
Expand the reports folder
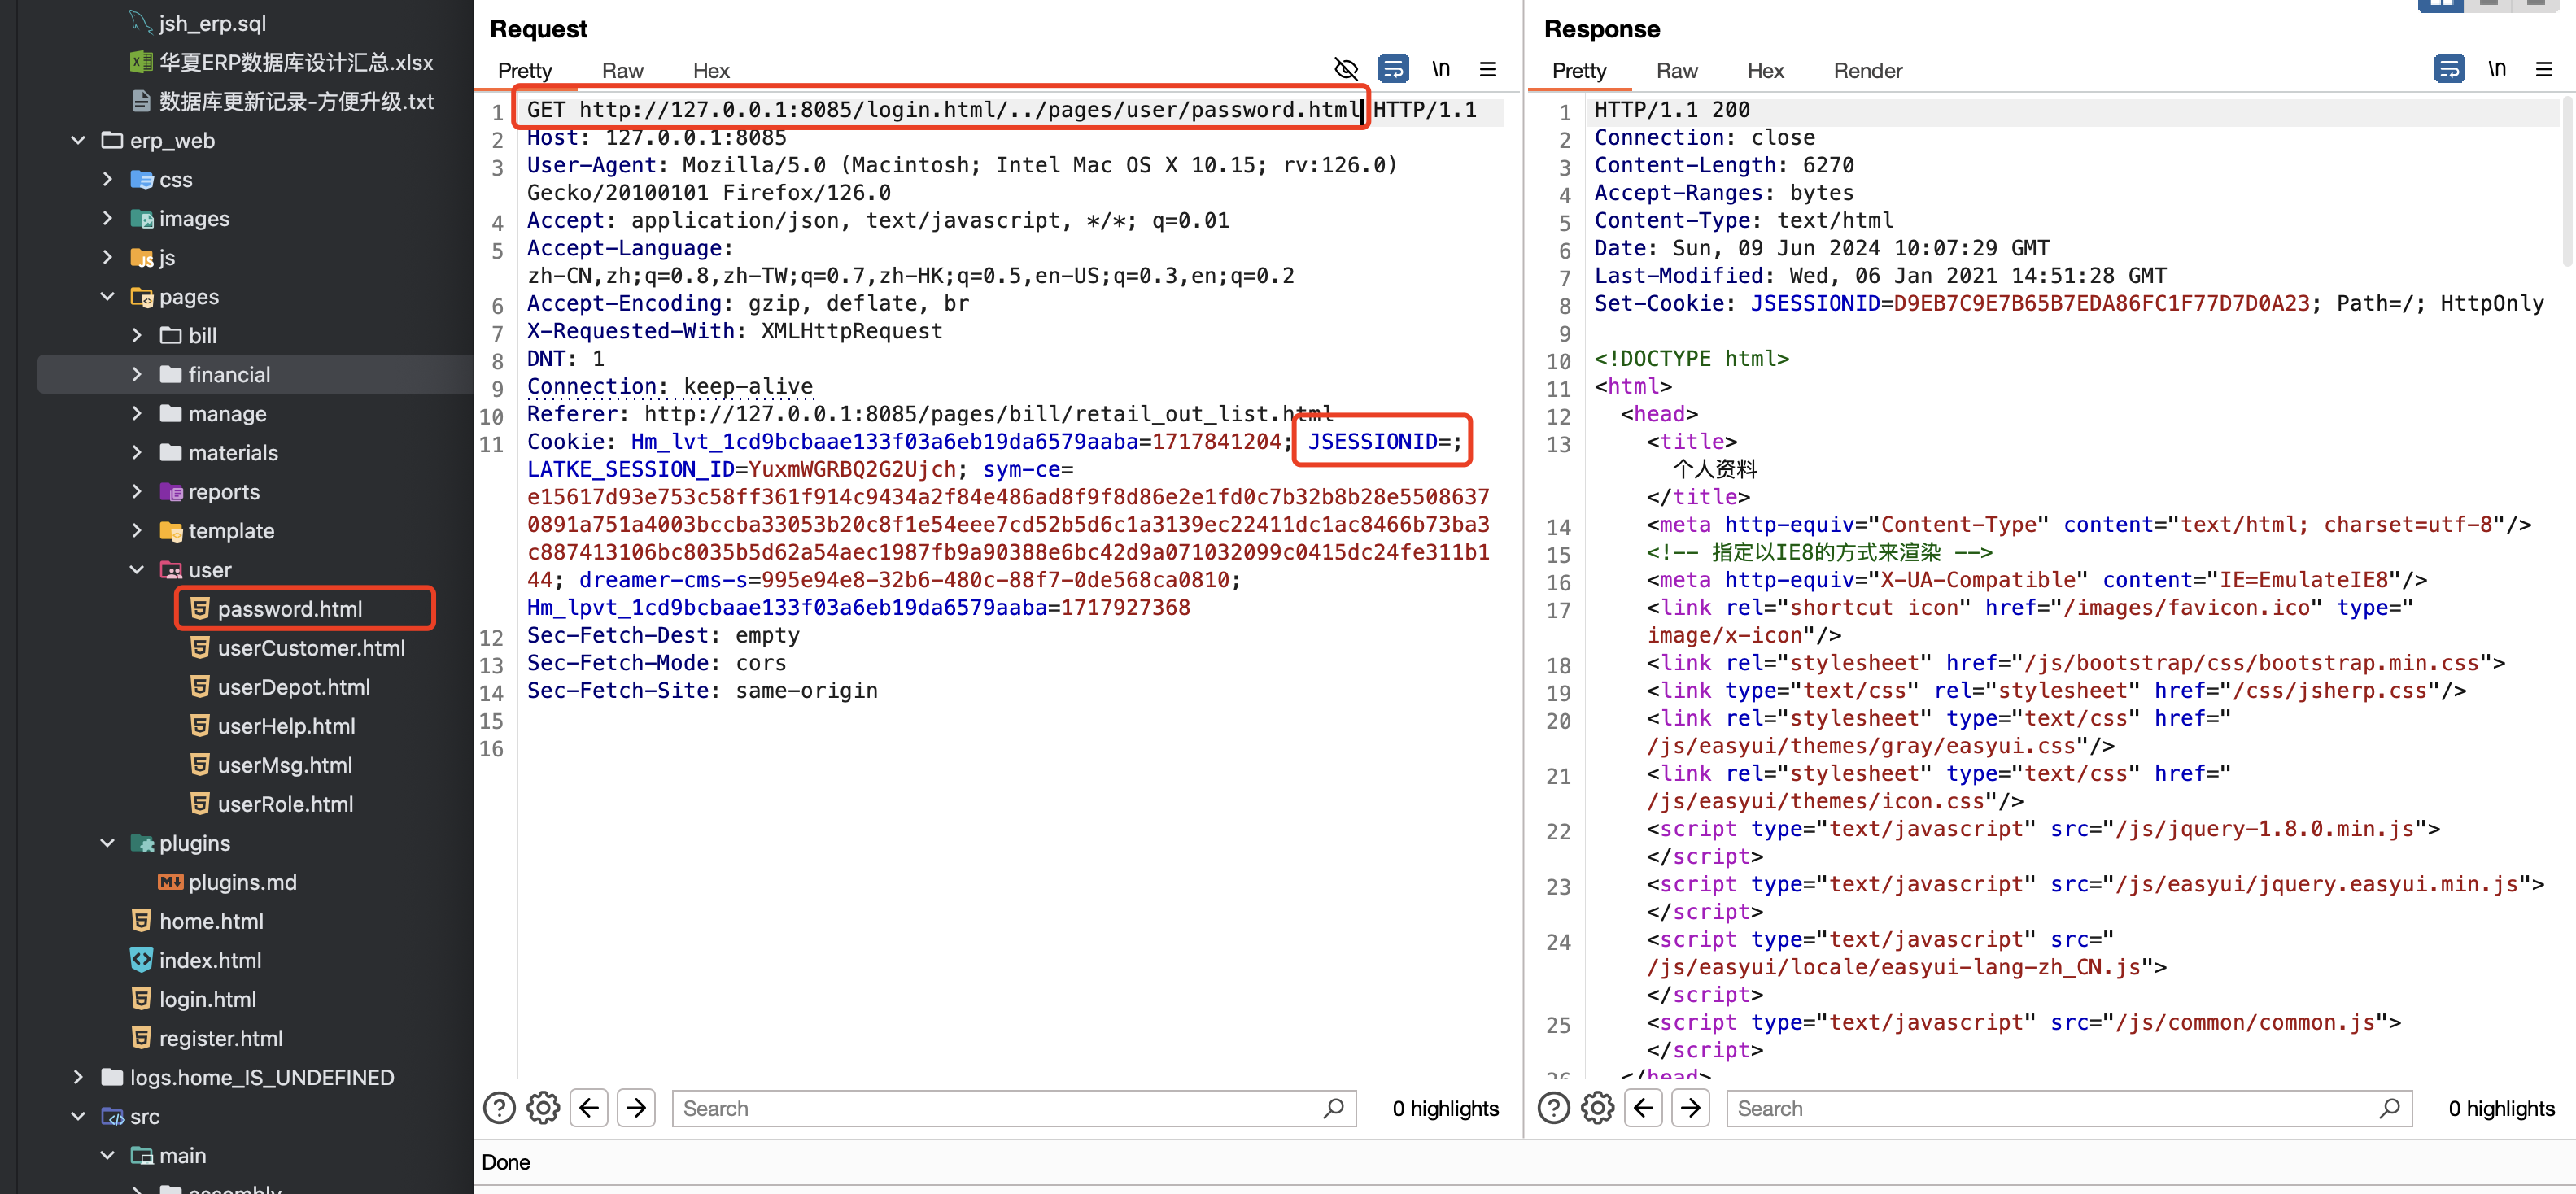pos(137,492)
